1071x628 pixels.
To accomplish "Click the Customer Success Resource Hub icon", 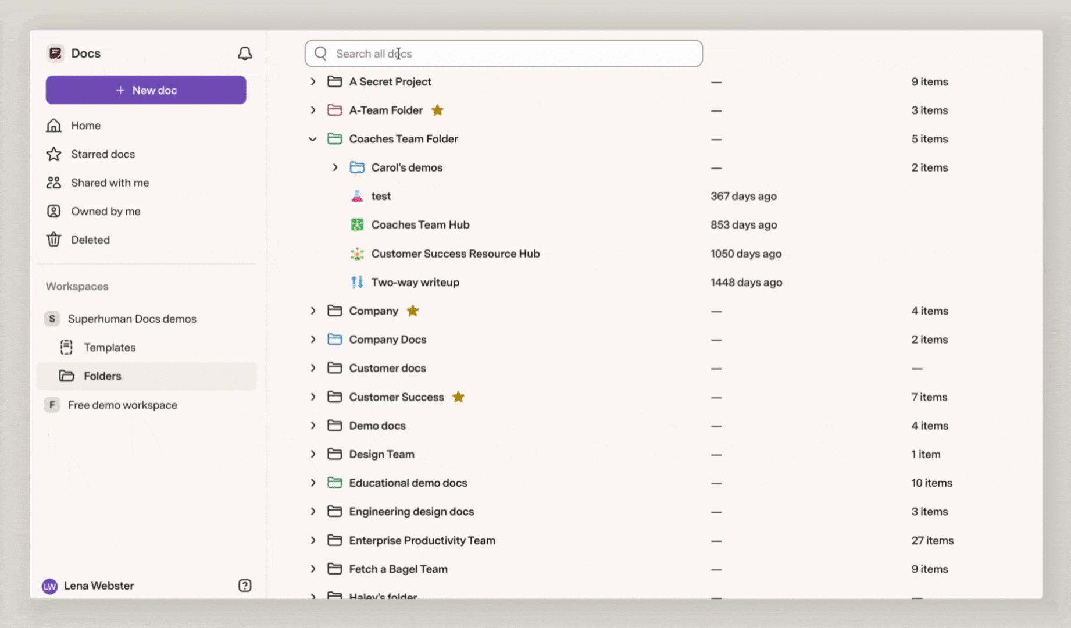I will point(357,254).
